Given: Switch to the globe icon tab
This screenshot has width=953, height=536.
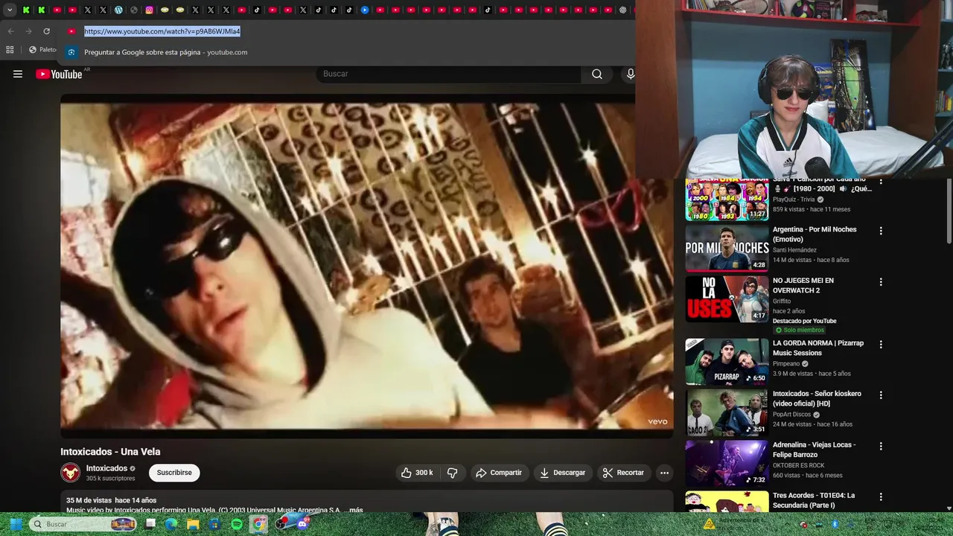Looking at the screenshot, I should (x=134, y=10).
